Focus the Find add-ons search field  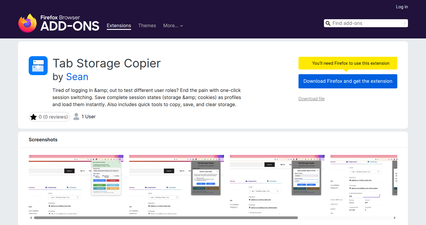(x=366, y=23)
